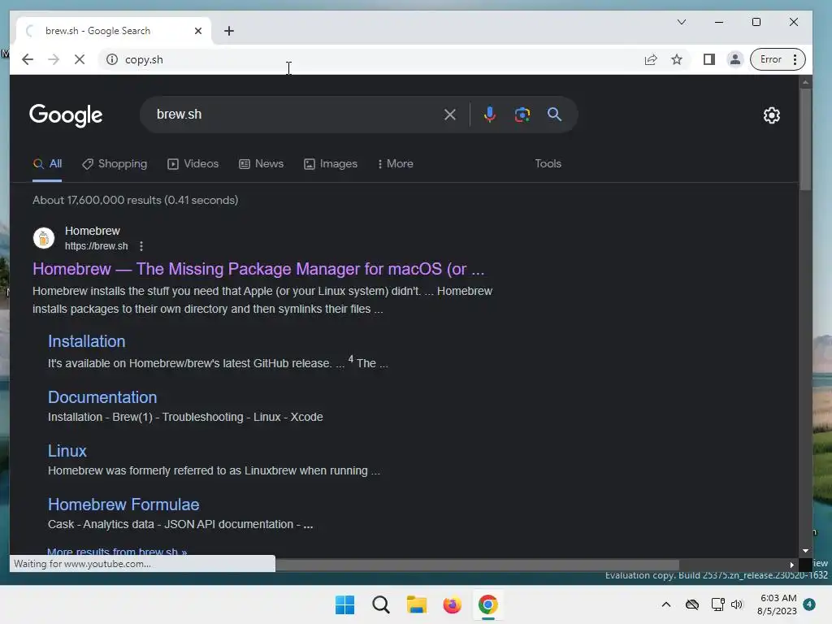This screenshot has width=832, height=624.
Task: Clear the search query with X
Action: click(x=450, y=114)
